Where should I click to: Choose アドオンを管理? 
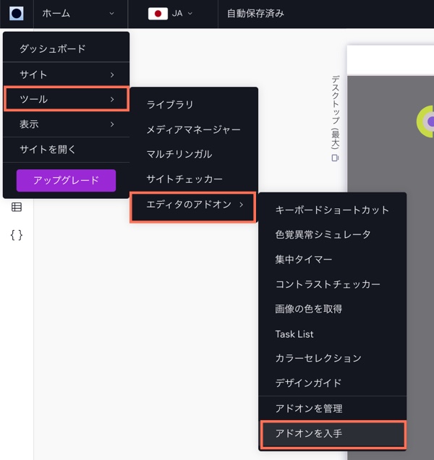333,409
